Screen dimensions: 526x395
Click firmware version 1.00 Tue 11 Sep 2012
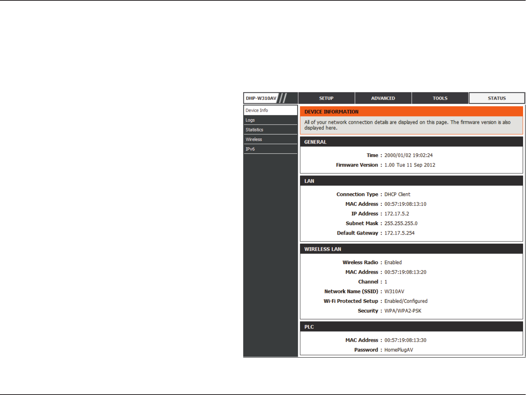410,165
